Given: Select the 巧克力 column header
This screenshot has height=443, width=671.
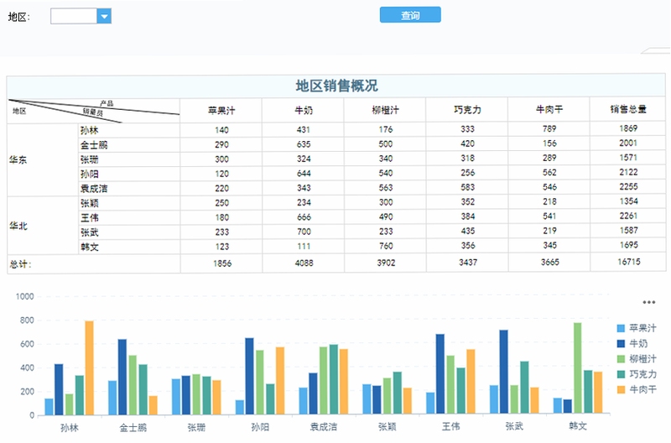Looking at the screenshot, I should click(x=467, y=110).
